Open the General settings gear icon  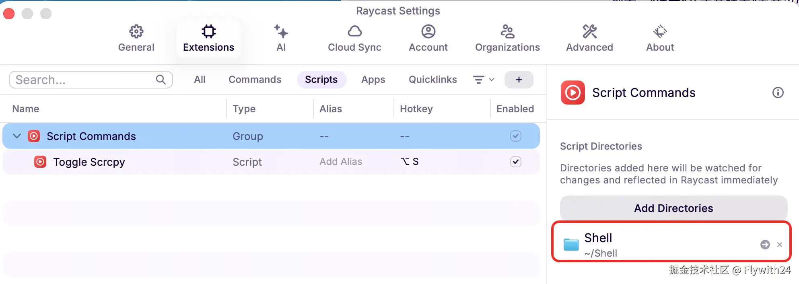point(136,32)
